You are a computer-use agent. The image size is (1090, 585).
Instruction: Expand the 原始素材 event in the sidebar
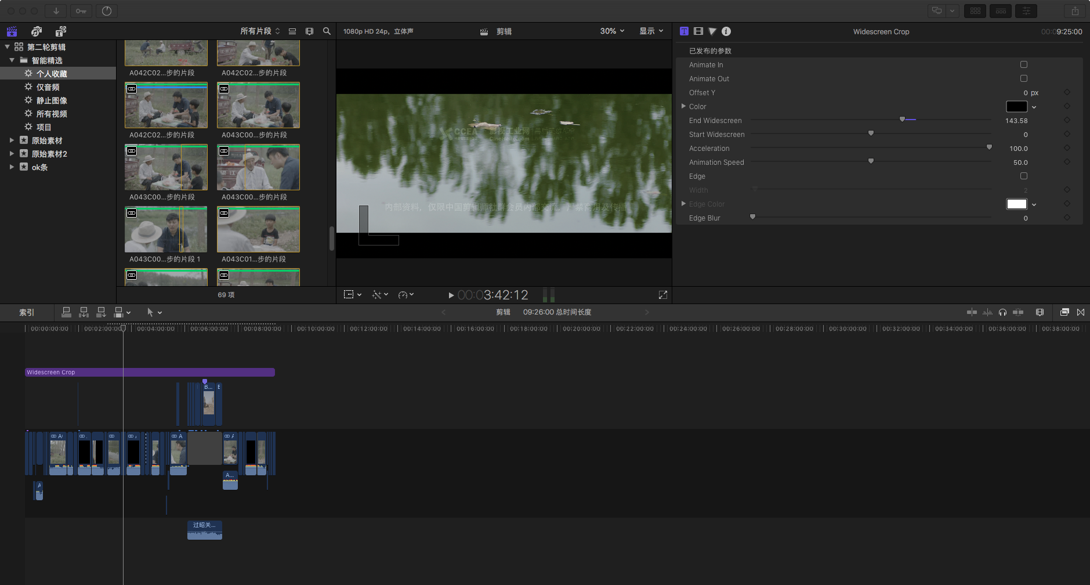[12, 140]
